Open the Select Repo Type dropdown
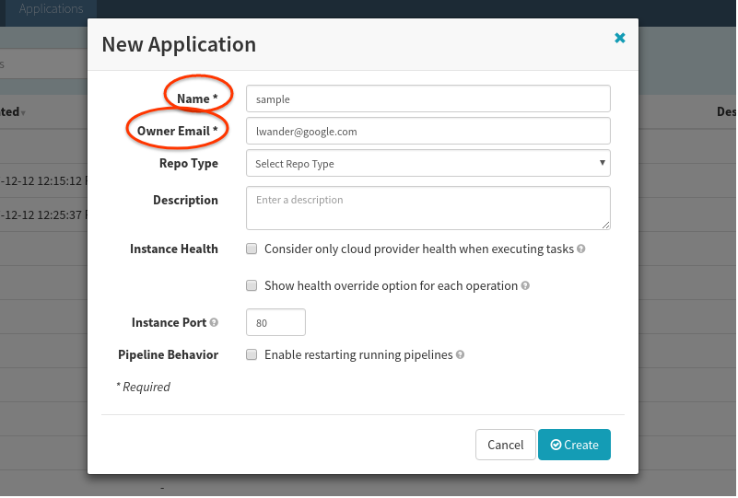The height and width of the screenshot is (498, 738). point(428,164)
